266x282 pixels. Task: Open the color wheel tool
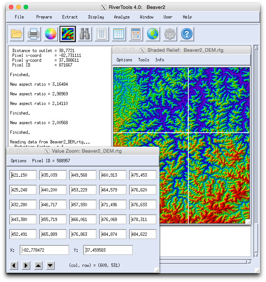click(51, 34)
